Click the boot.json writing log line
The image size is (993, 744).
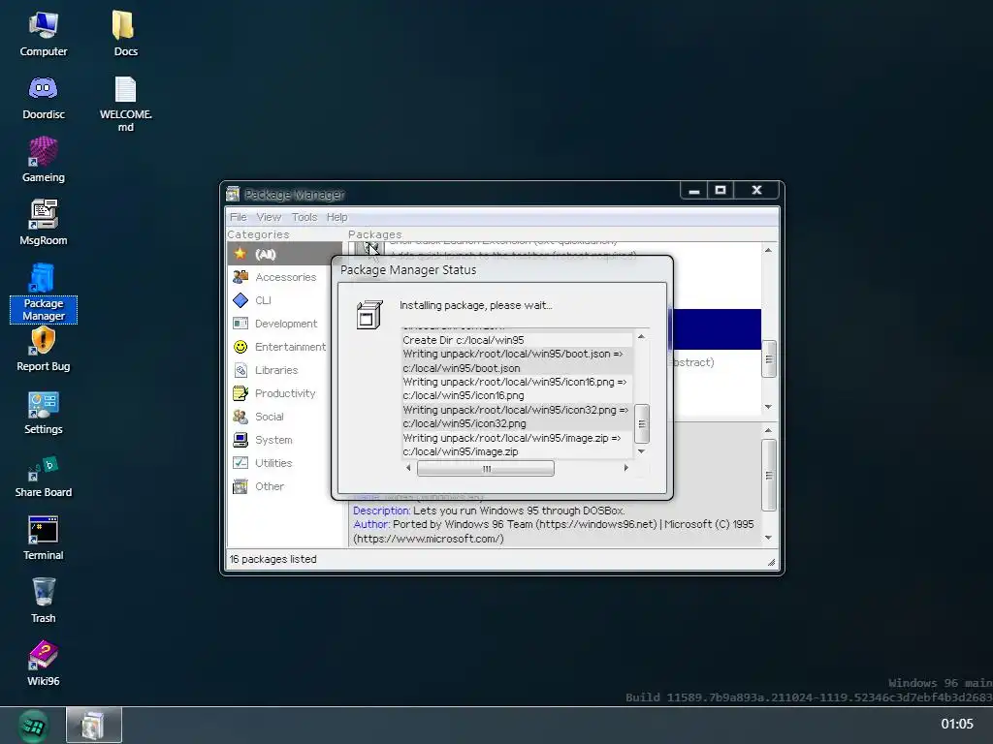(x=517, y=360)
